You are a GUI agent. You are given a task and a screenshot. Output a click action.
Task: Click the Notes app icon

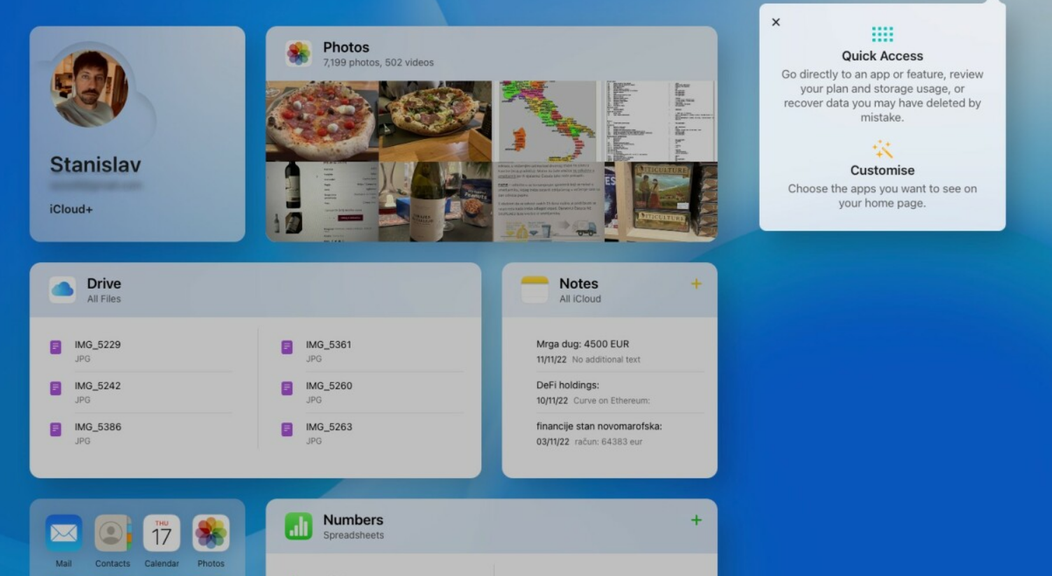click(534, 289)
